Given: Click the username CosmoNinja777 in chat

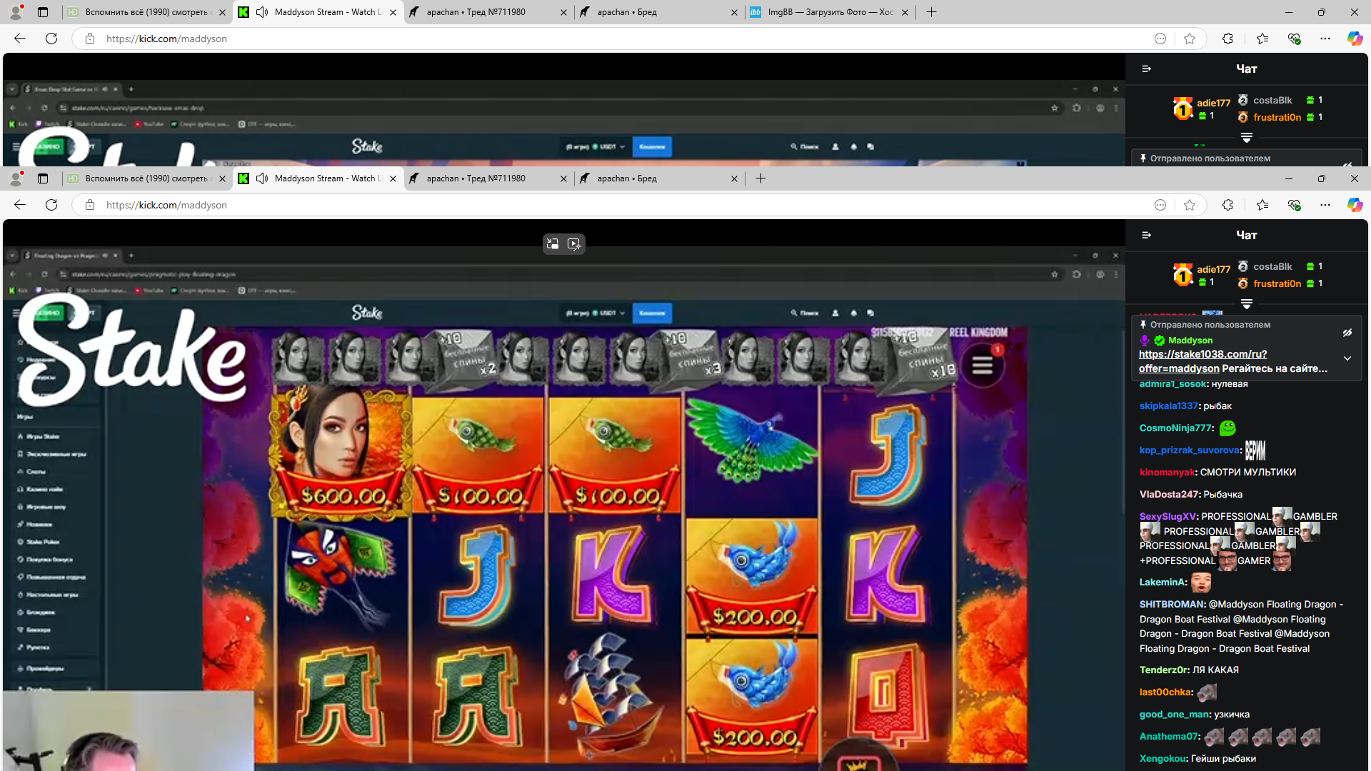Looking at the screenshot, I should click(1175, 428).
